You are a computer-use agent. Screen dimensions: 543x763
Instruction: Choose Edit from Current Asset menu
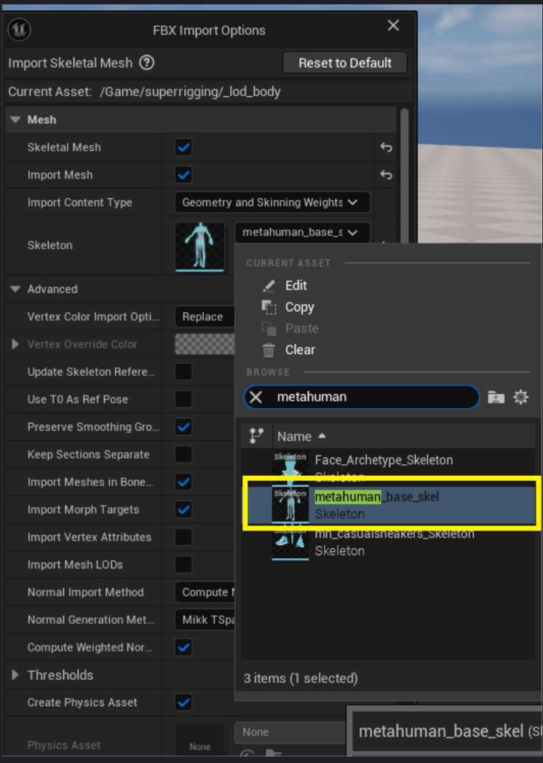(296, 286)
